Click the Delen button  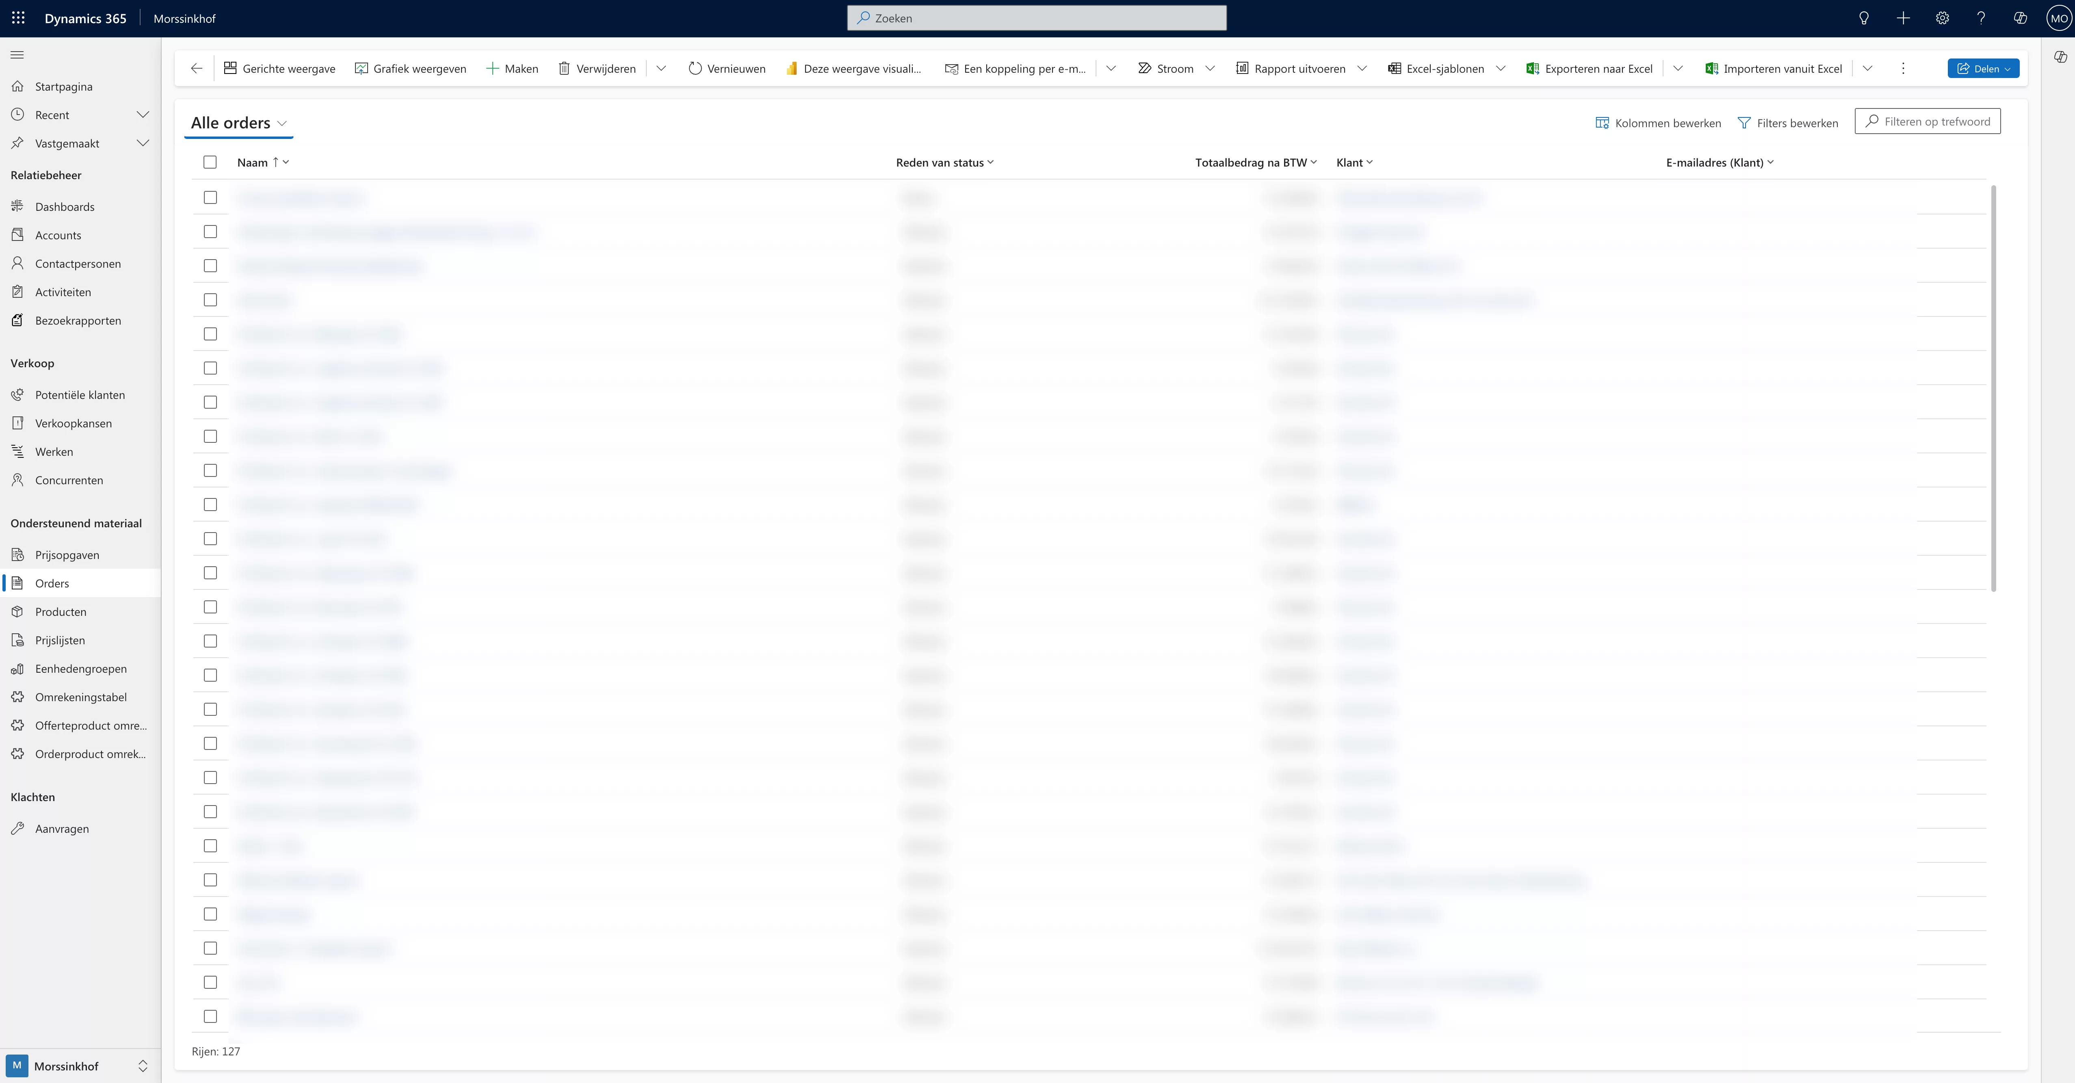pyautogui.click(x=1983, y=69)
